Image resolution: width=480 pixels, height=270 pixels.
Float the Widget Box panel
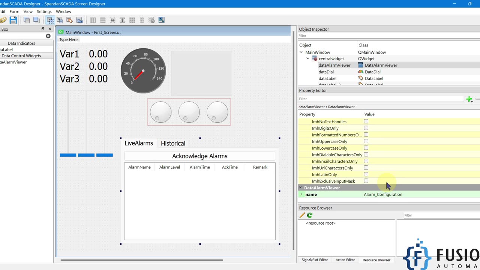coord(43,29)
